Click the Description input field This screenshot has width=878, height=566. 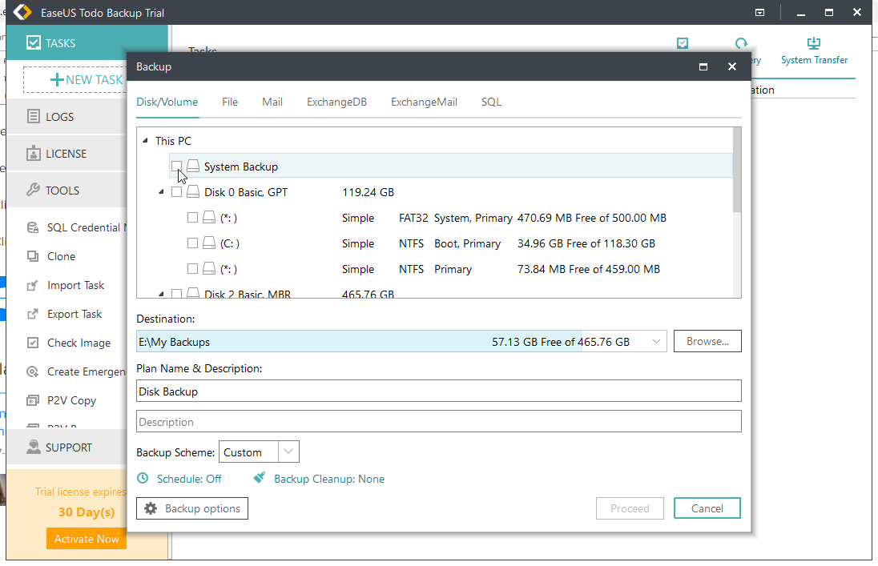point(439,421)
